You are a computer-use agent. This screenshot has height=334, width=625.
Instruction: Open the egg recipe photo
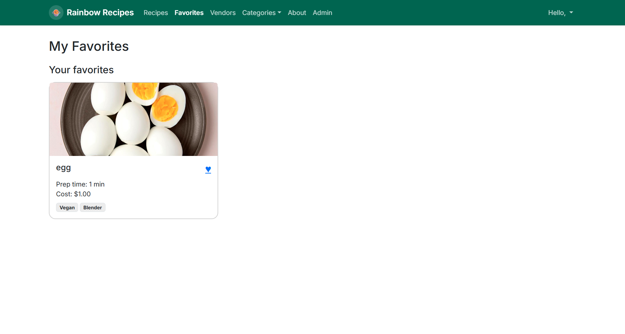134,119
